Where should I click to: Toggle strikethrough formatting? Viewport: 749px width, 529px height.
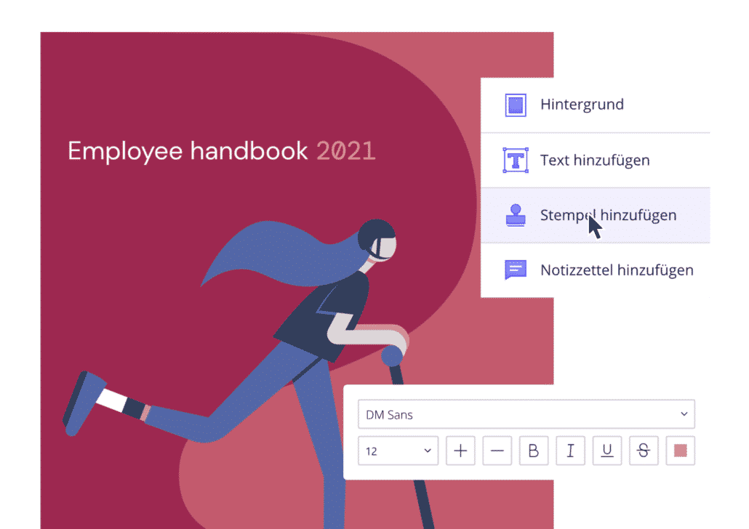[x=644, y=451]
